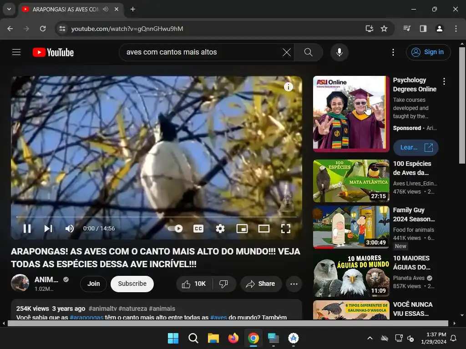The image size is (466, 349).
Task: Open the Windows Start menu
Action: pos(173,338)
